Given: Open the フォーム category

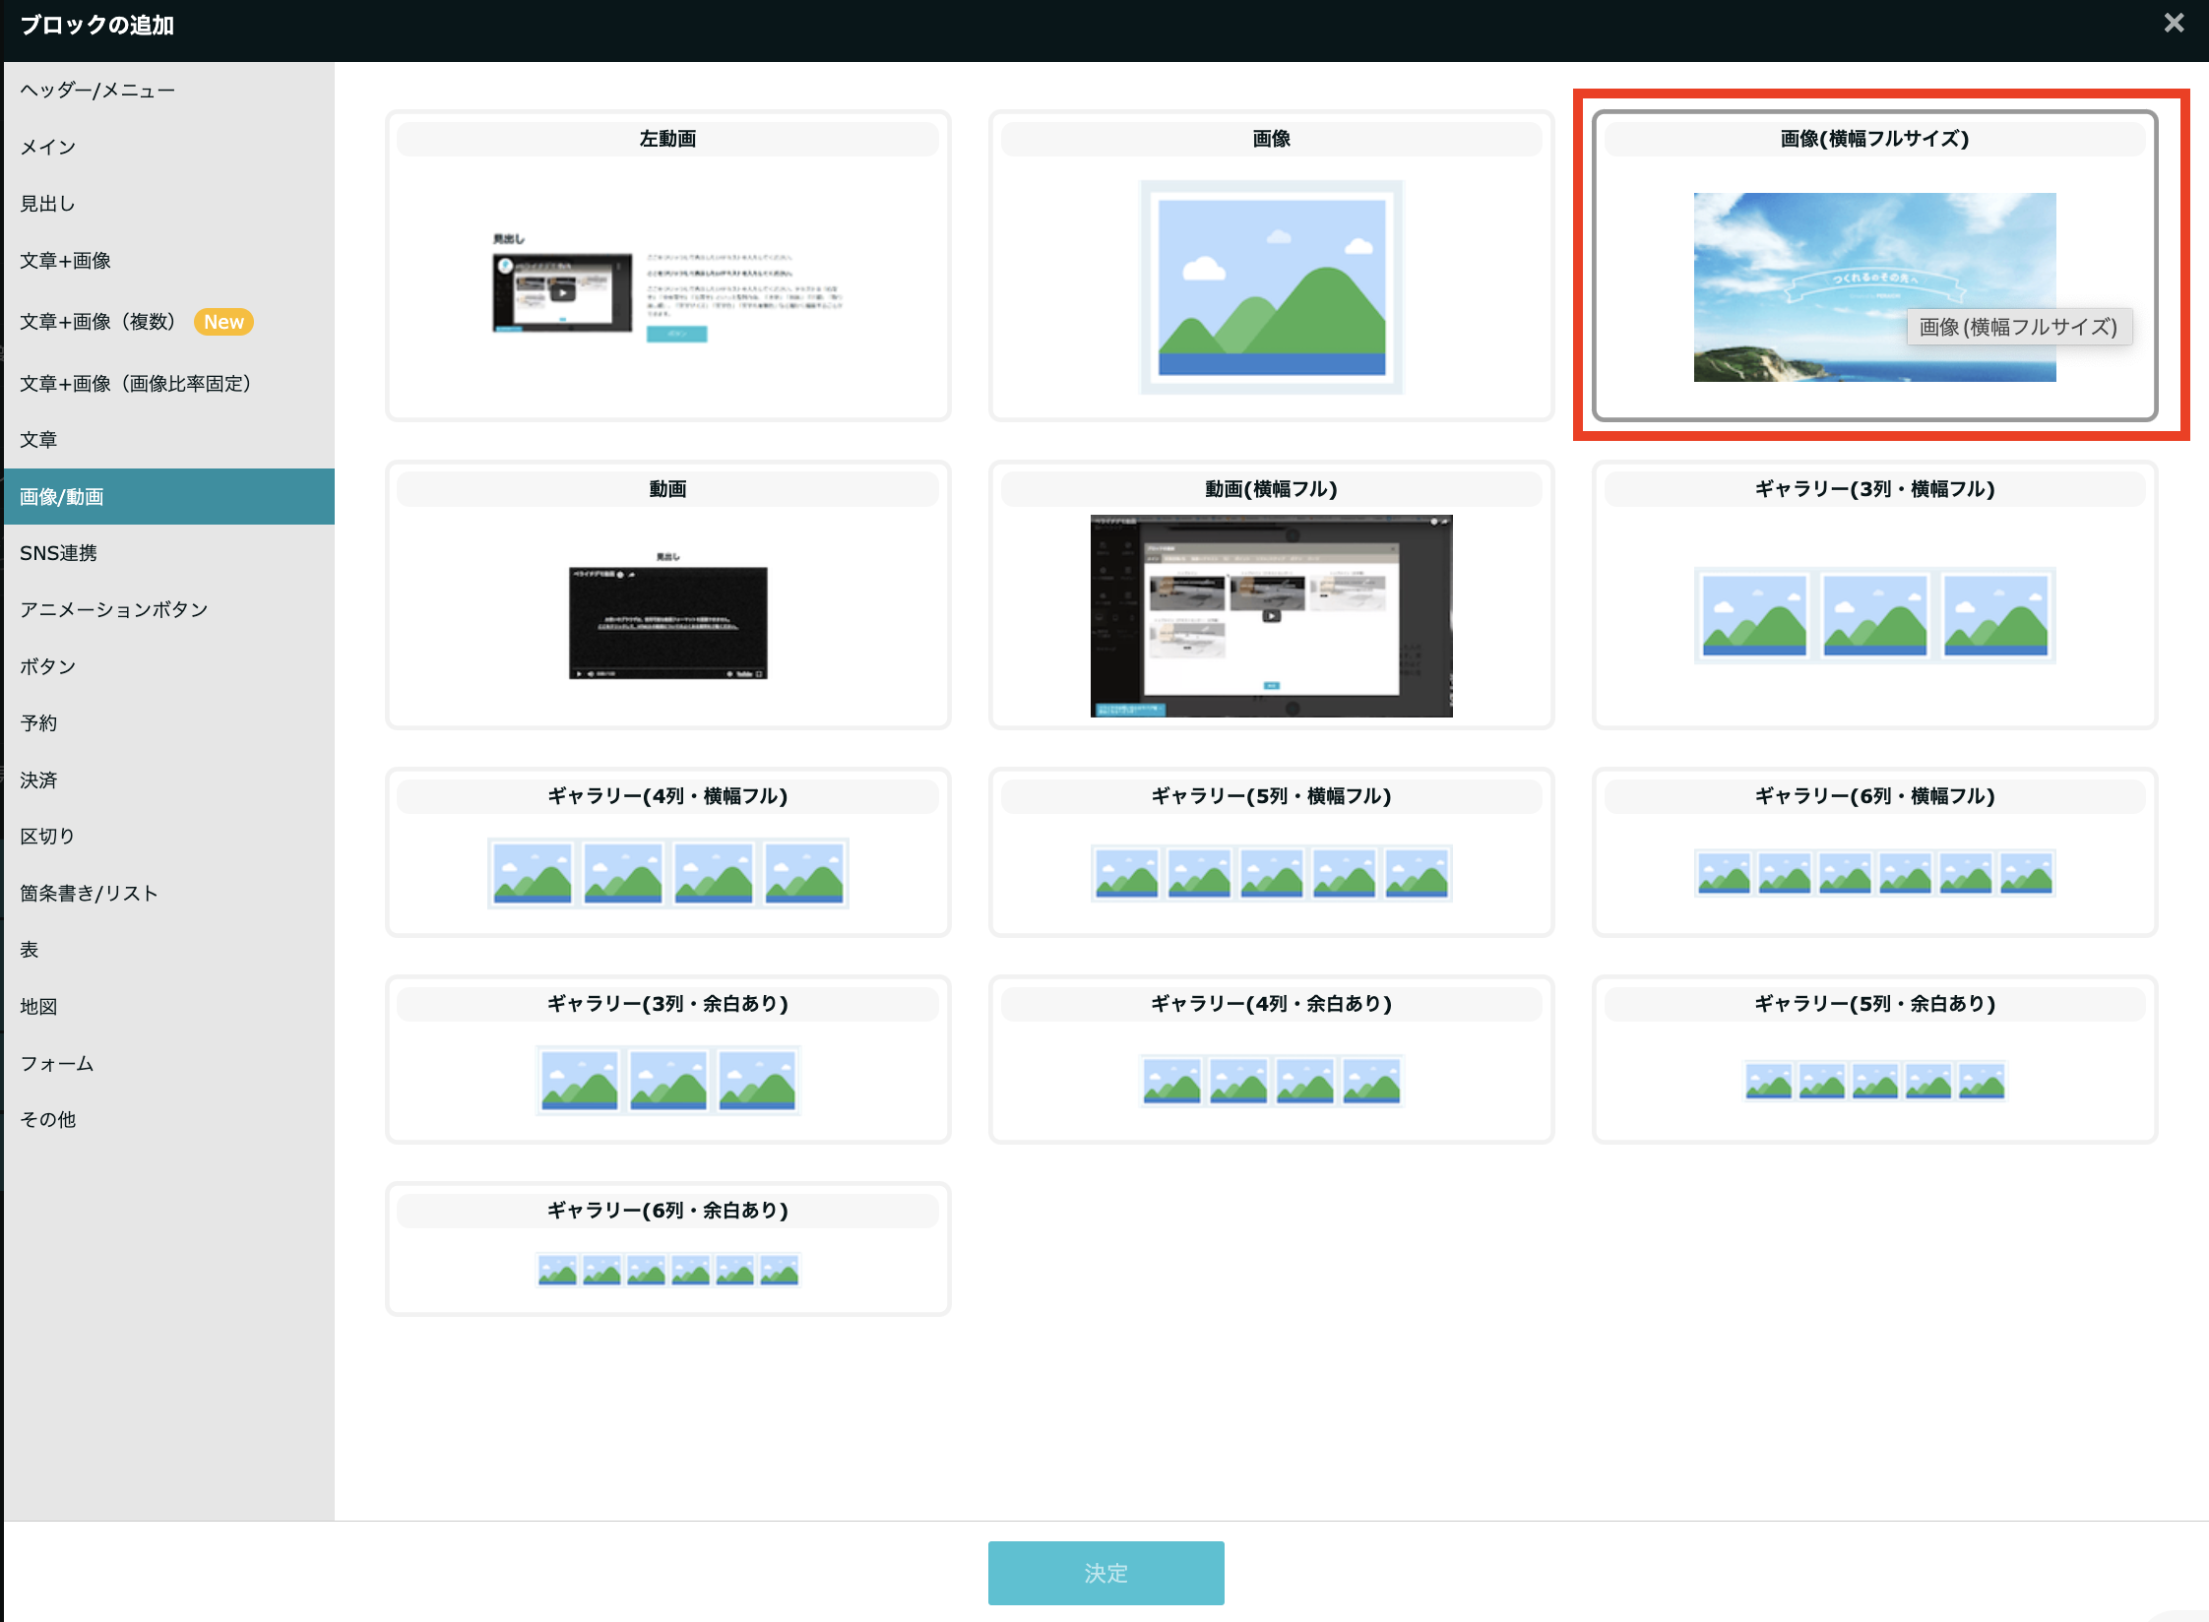Looking at the screenshot, I should pos(57,1063).
